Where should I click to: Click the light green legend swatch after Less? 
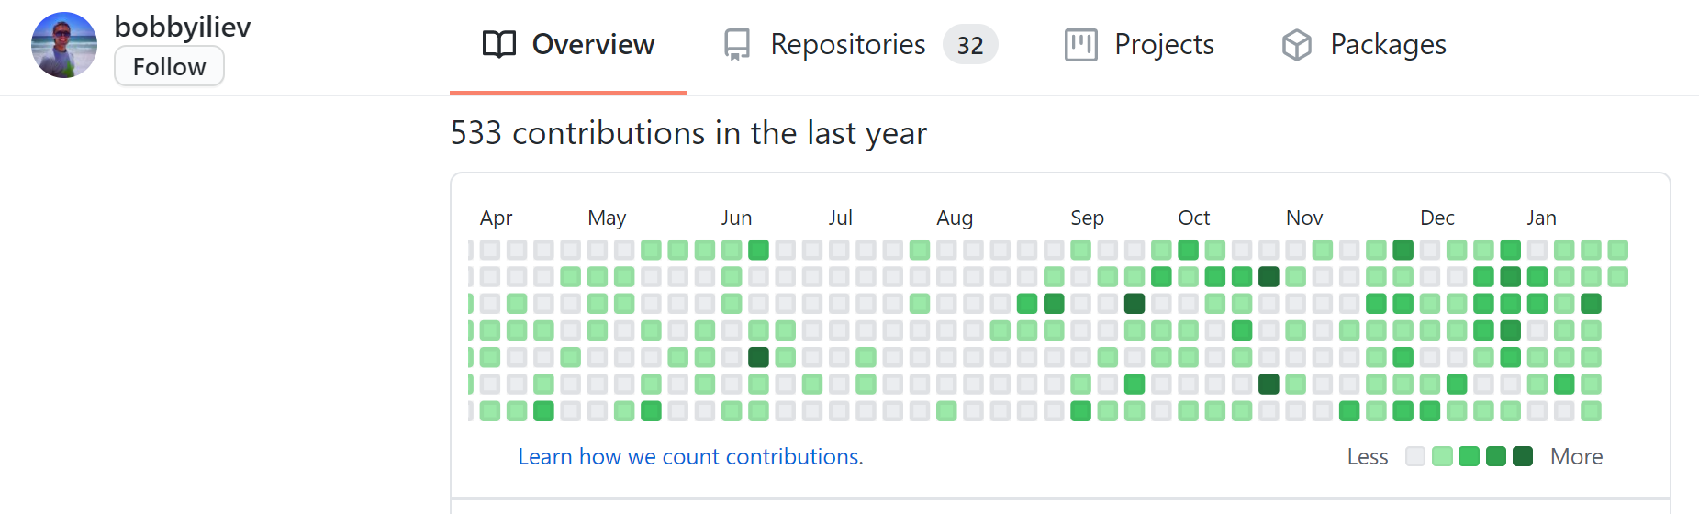tap(1442, 456)
